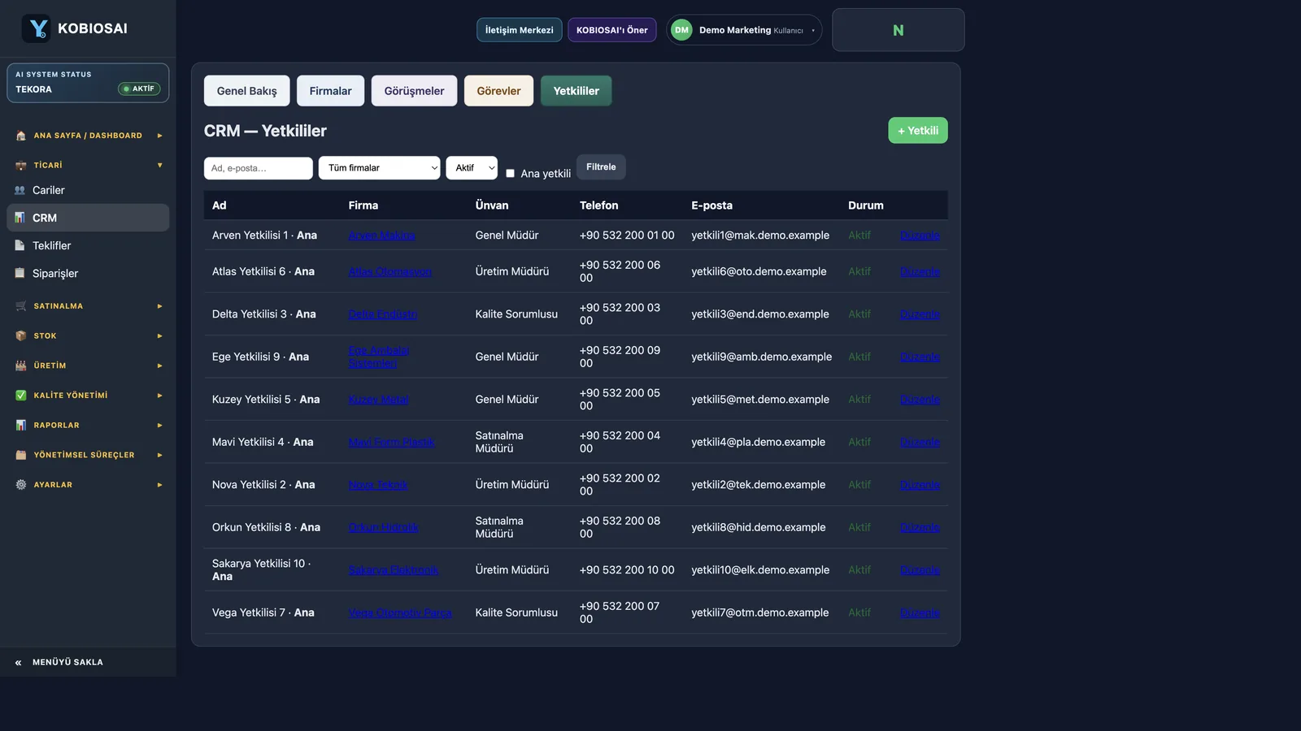
Task: Open the Delta Endüstri company link
Action: click(383, 314)
